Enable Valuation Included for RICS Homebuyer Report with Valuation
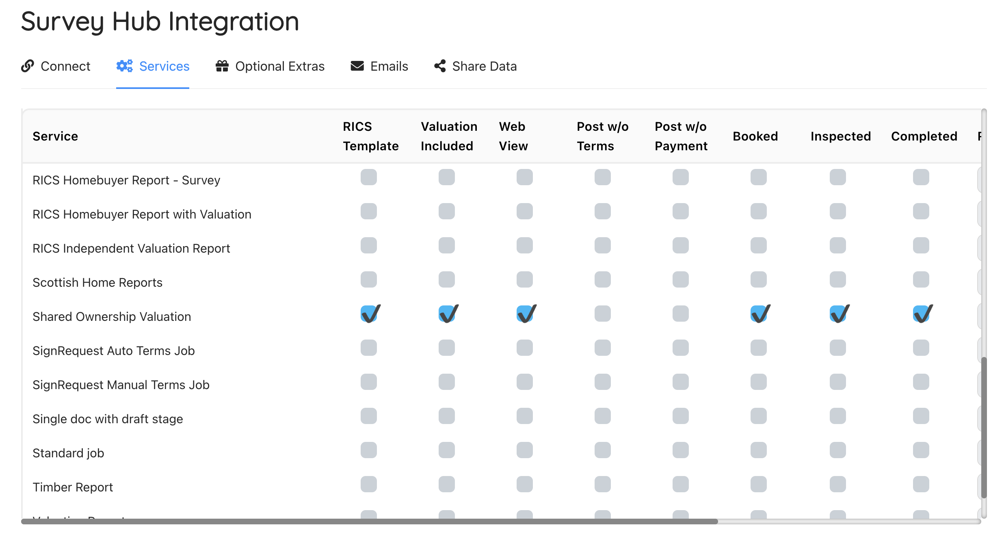Viewport: 1004px width, 541px height. coord(446,211)
